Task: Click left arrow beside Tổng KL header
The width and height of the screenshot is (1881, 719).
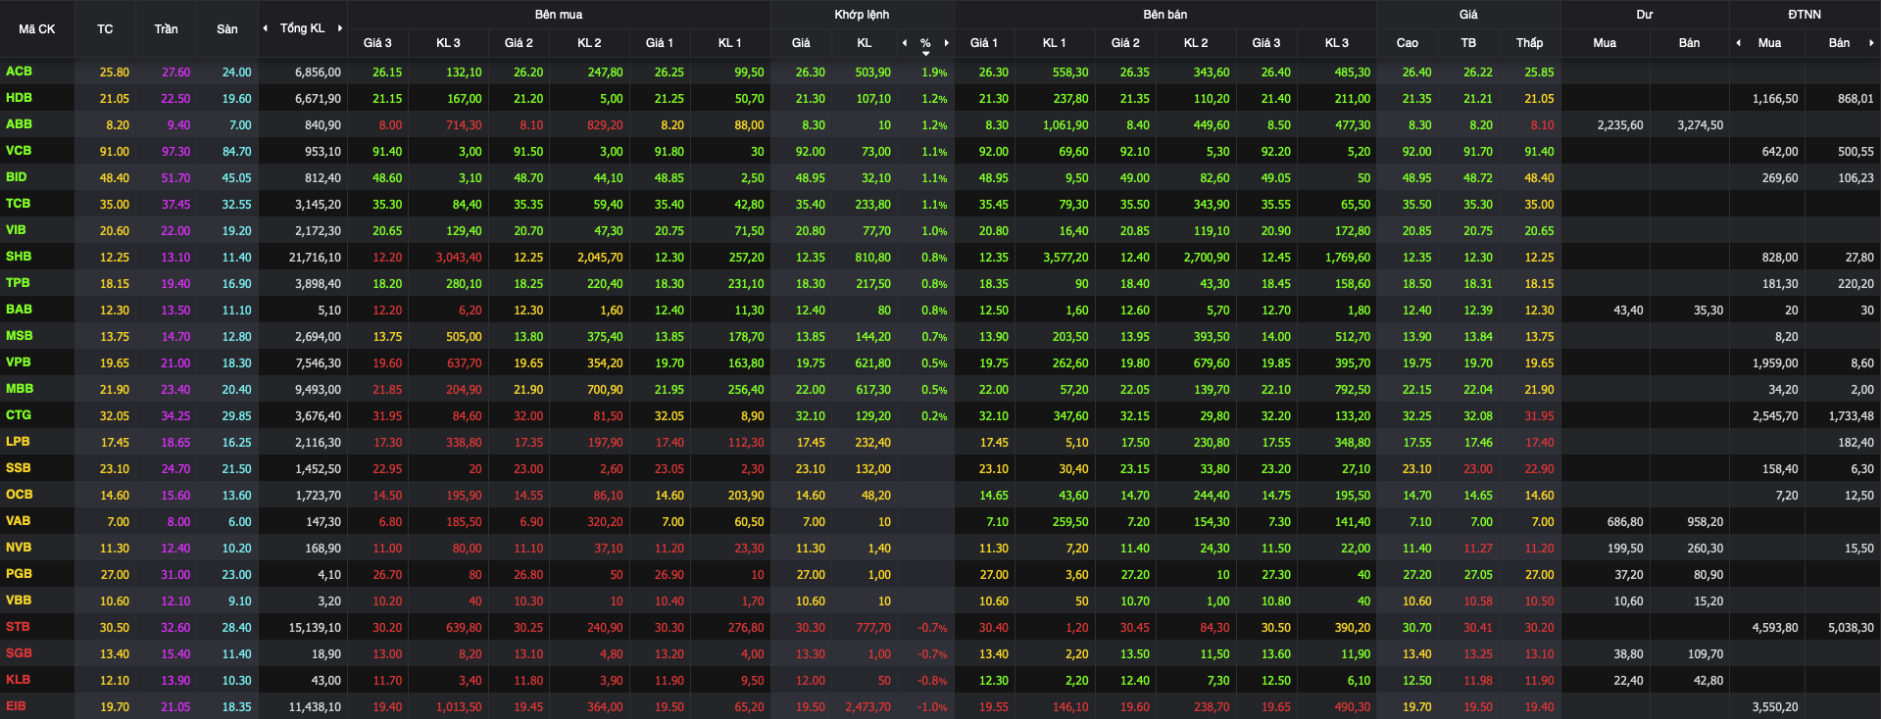Action: pyautogui.click(x=265, y=28)
